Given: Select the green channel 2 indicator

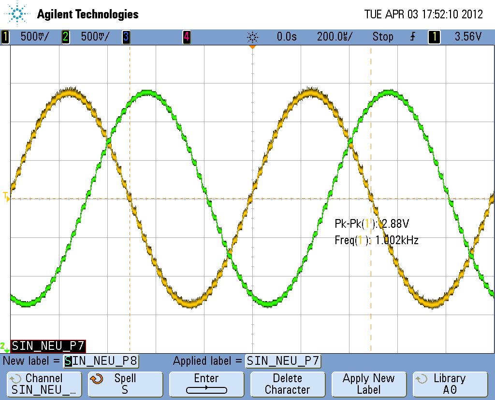Looking at the screenshot, I should [65, 37].
